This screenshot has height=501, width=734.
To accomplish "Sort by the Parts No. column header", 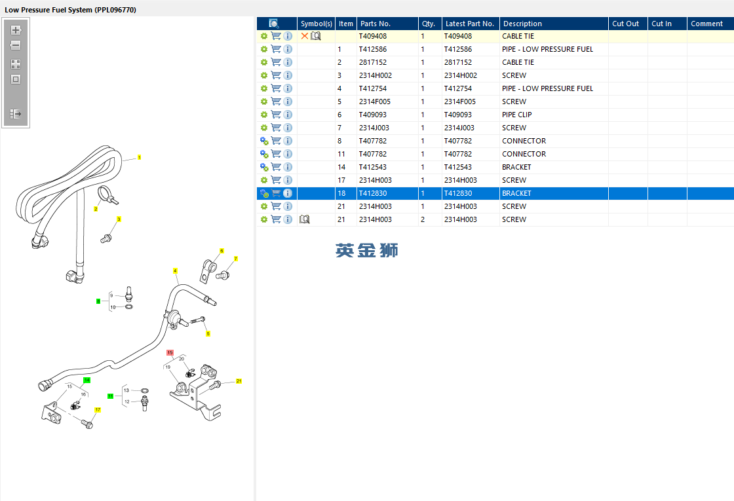I will (x=387, y=24).
